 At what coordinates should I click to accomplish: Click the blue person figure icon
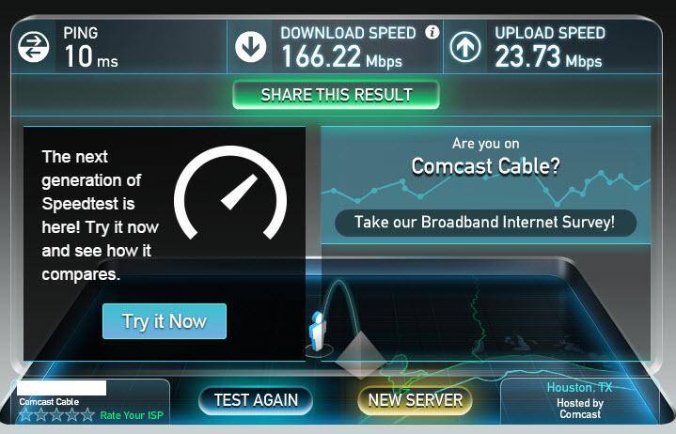317,331
